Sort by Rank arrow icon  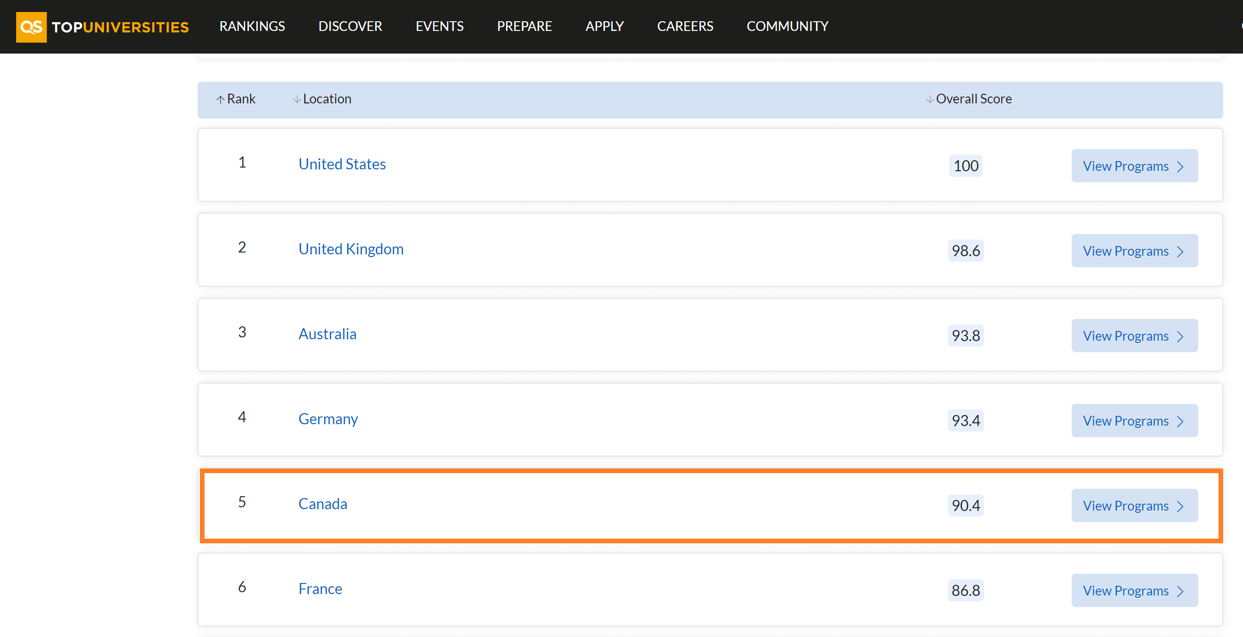pyautogui.click(x=220, y=99)
